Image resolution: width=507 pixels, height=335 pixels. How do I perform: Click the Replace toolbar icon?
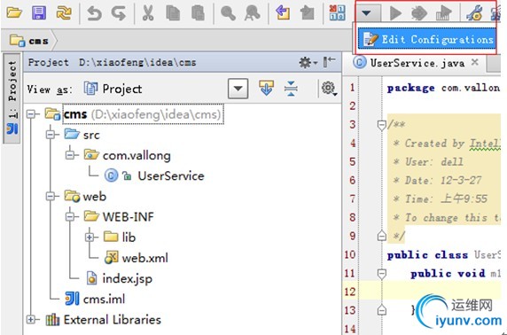[x=253, y=13]
